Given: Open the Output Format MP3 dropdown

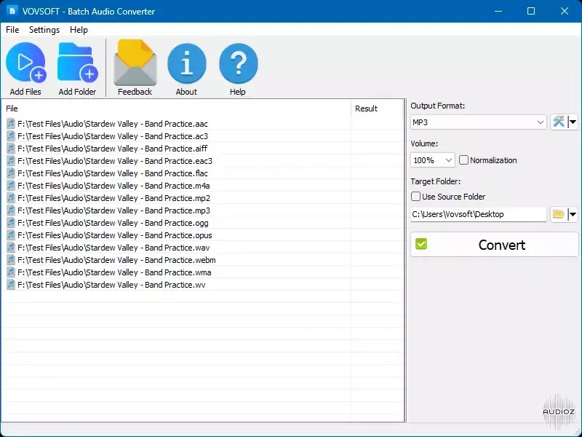Looking at the screenshot, I should point(479,122).
